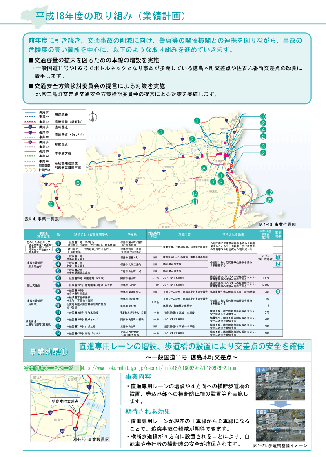
Task: Click number 3 circle in table No column
Action: [58, 257]
